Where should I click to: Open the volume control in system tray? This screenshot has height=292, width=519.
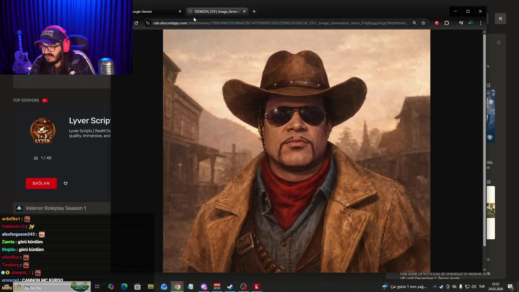pyautogui.click(x=474, y=287)
